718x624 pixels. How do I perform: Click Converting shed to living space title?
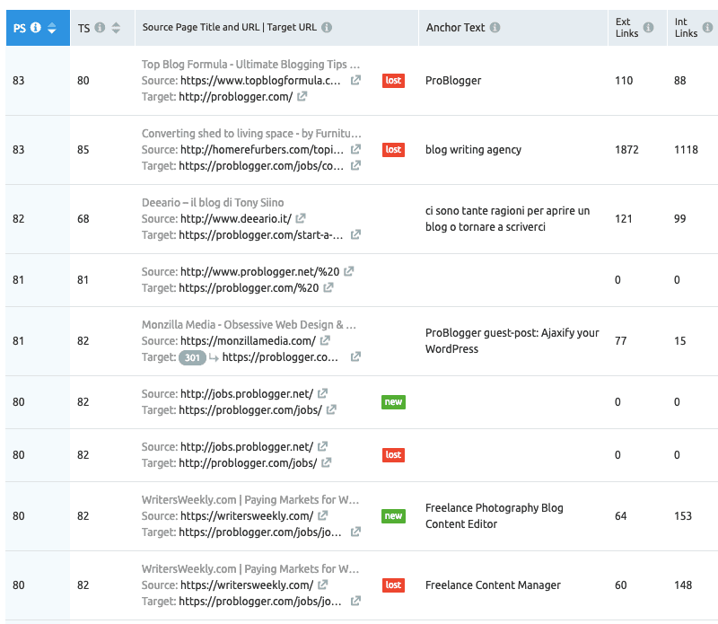coord(251,133)
